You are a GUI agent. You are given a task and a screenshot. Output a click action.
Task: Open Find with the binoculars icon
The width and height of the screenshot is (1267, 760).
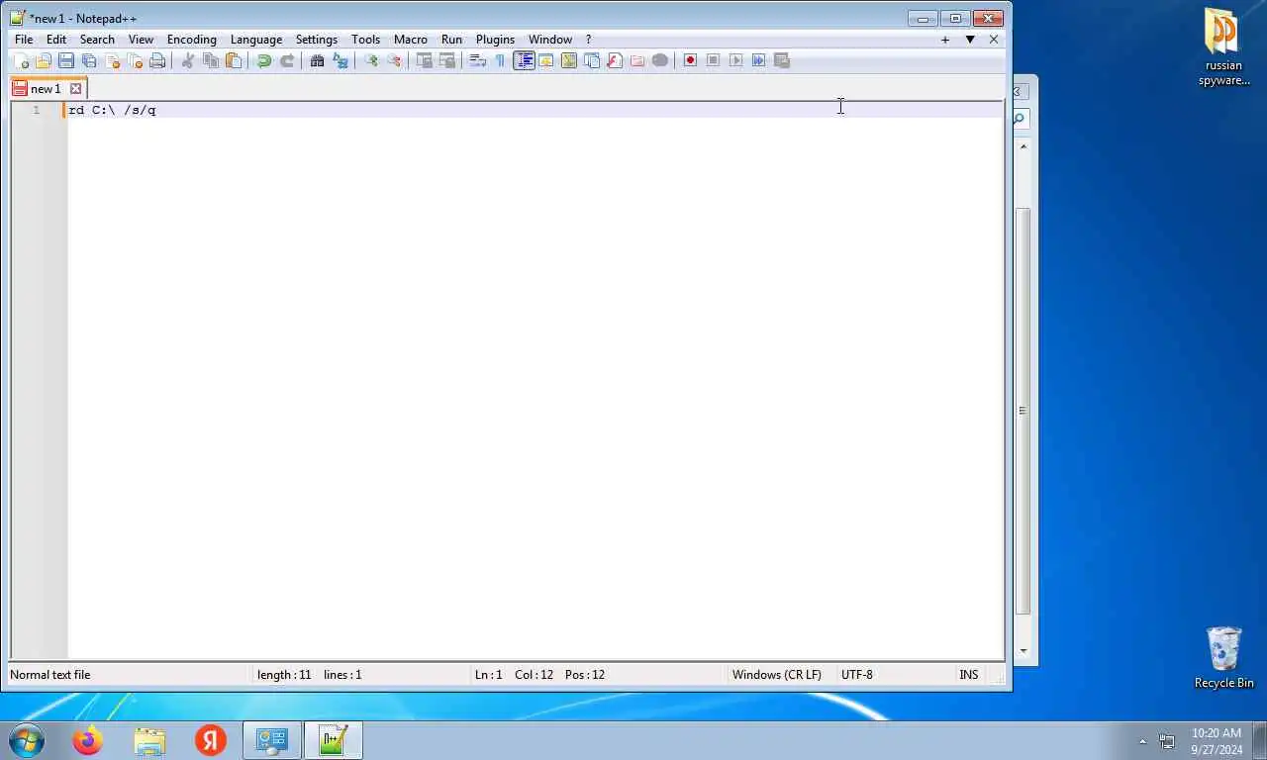tap(318, 60)
